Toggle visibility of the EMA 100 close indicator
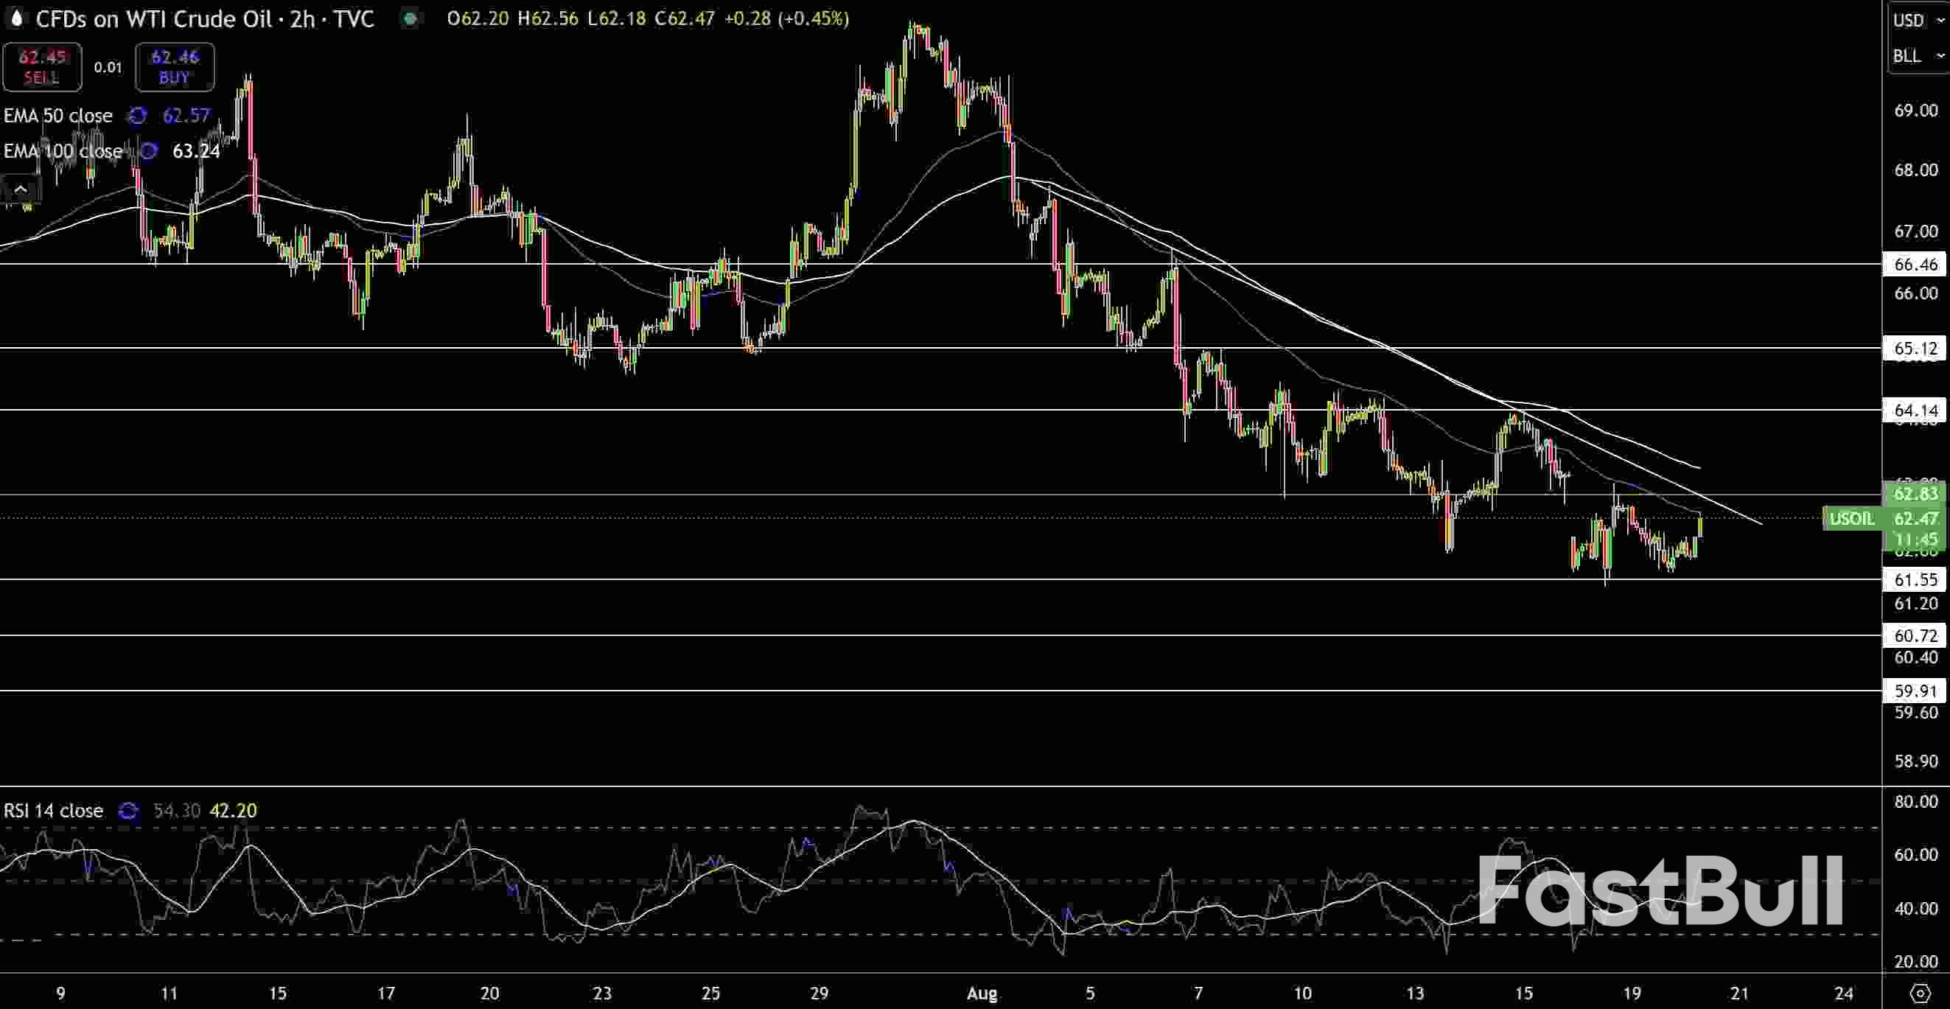The width and height of the screenshot is (1950, 1009). point(63,150)
